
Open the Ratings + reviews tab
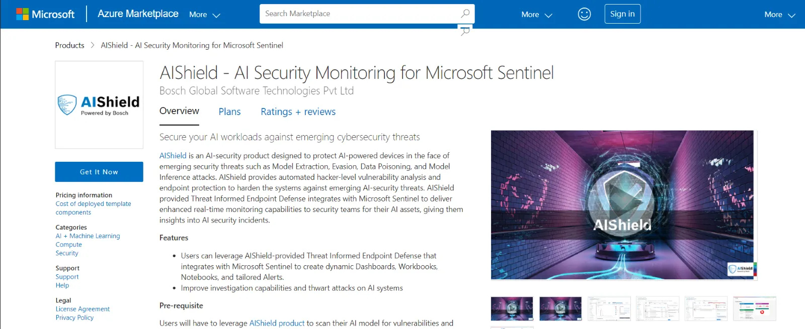click(x=298, y=112)
